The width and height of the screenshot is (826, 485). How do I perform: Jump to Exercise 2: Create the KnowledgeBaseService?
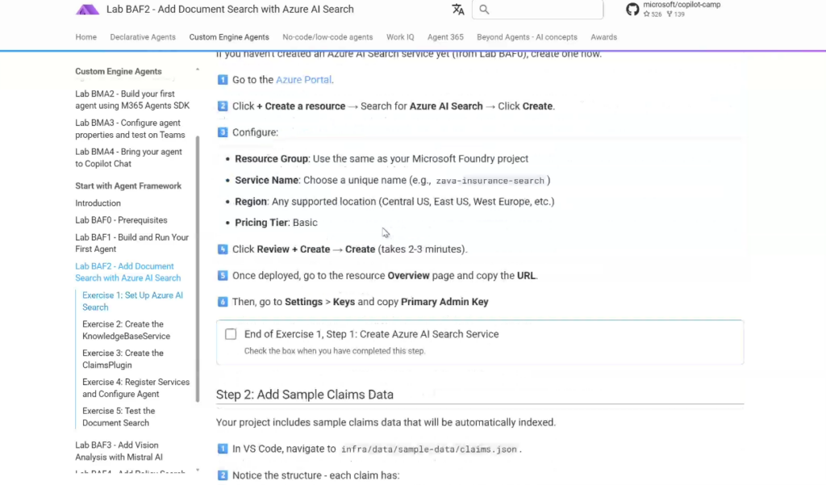tap(126, 330)
